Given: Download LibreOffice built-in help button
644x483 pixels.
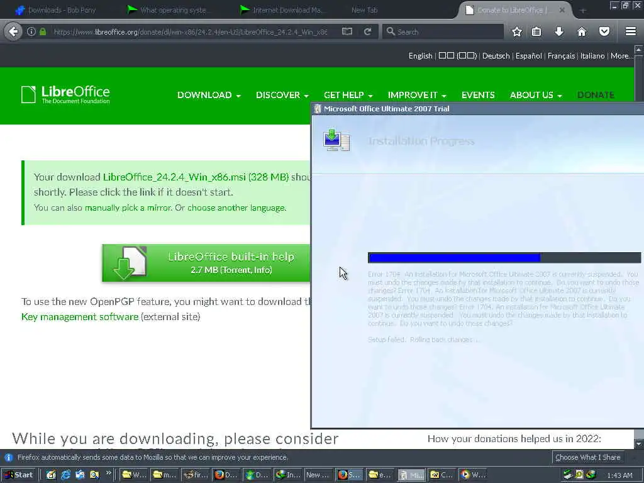Looking at the screenshot, I should point(206,263).
